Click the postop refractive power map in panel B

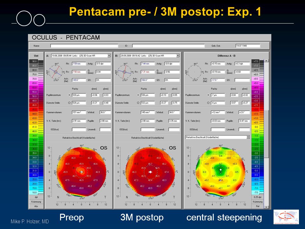(x=150, y=172)
